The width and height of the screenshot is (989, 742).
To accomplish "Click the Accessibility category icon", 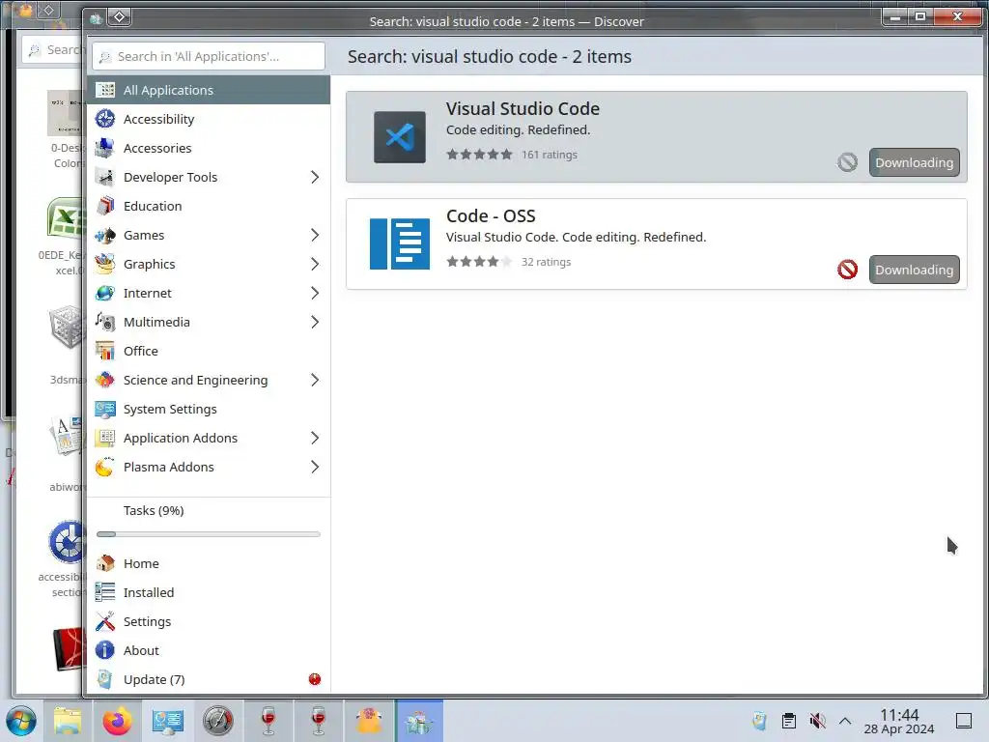I will 104,119.
